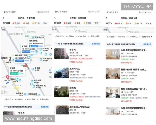
Task: Click 毛纺北小区 map marker
Action: pos(39,95)
